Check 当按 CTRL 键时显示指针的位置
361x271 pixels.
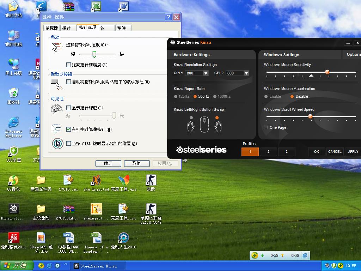point(68,143)
